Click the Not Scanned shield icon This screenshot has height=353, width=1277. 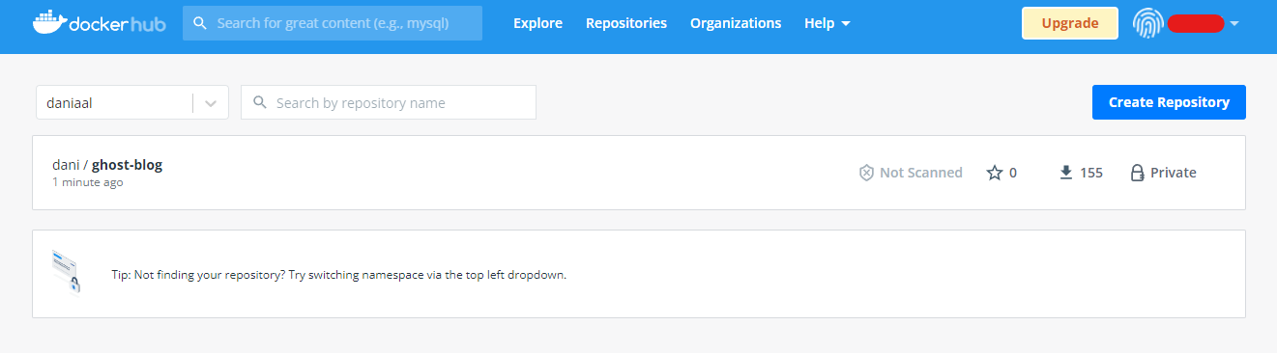click(x=866, y=173)
